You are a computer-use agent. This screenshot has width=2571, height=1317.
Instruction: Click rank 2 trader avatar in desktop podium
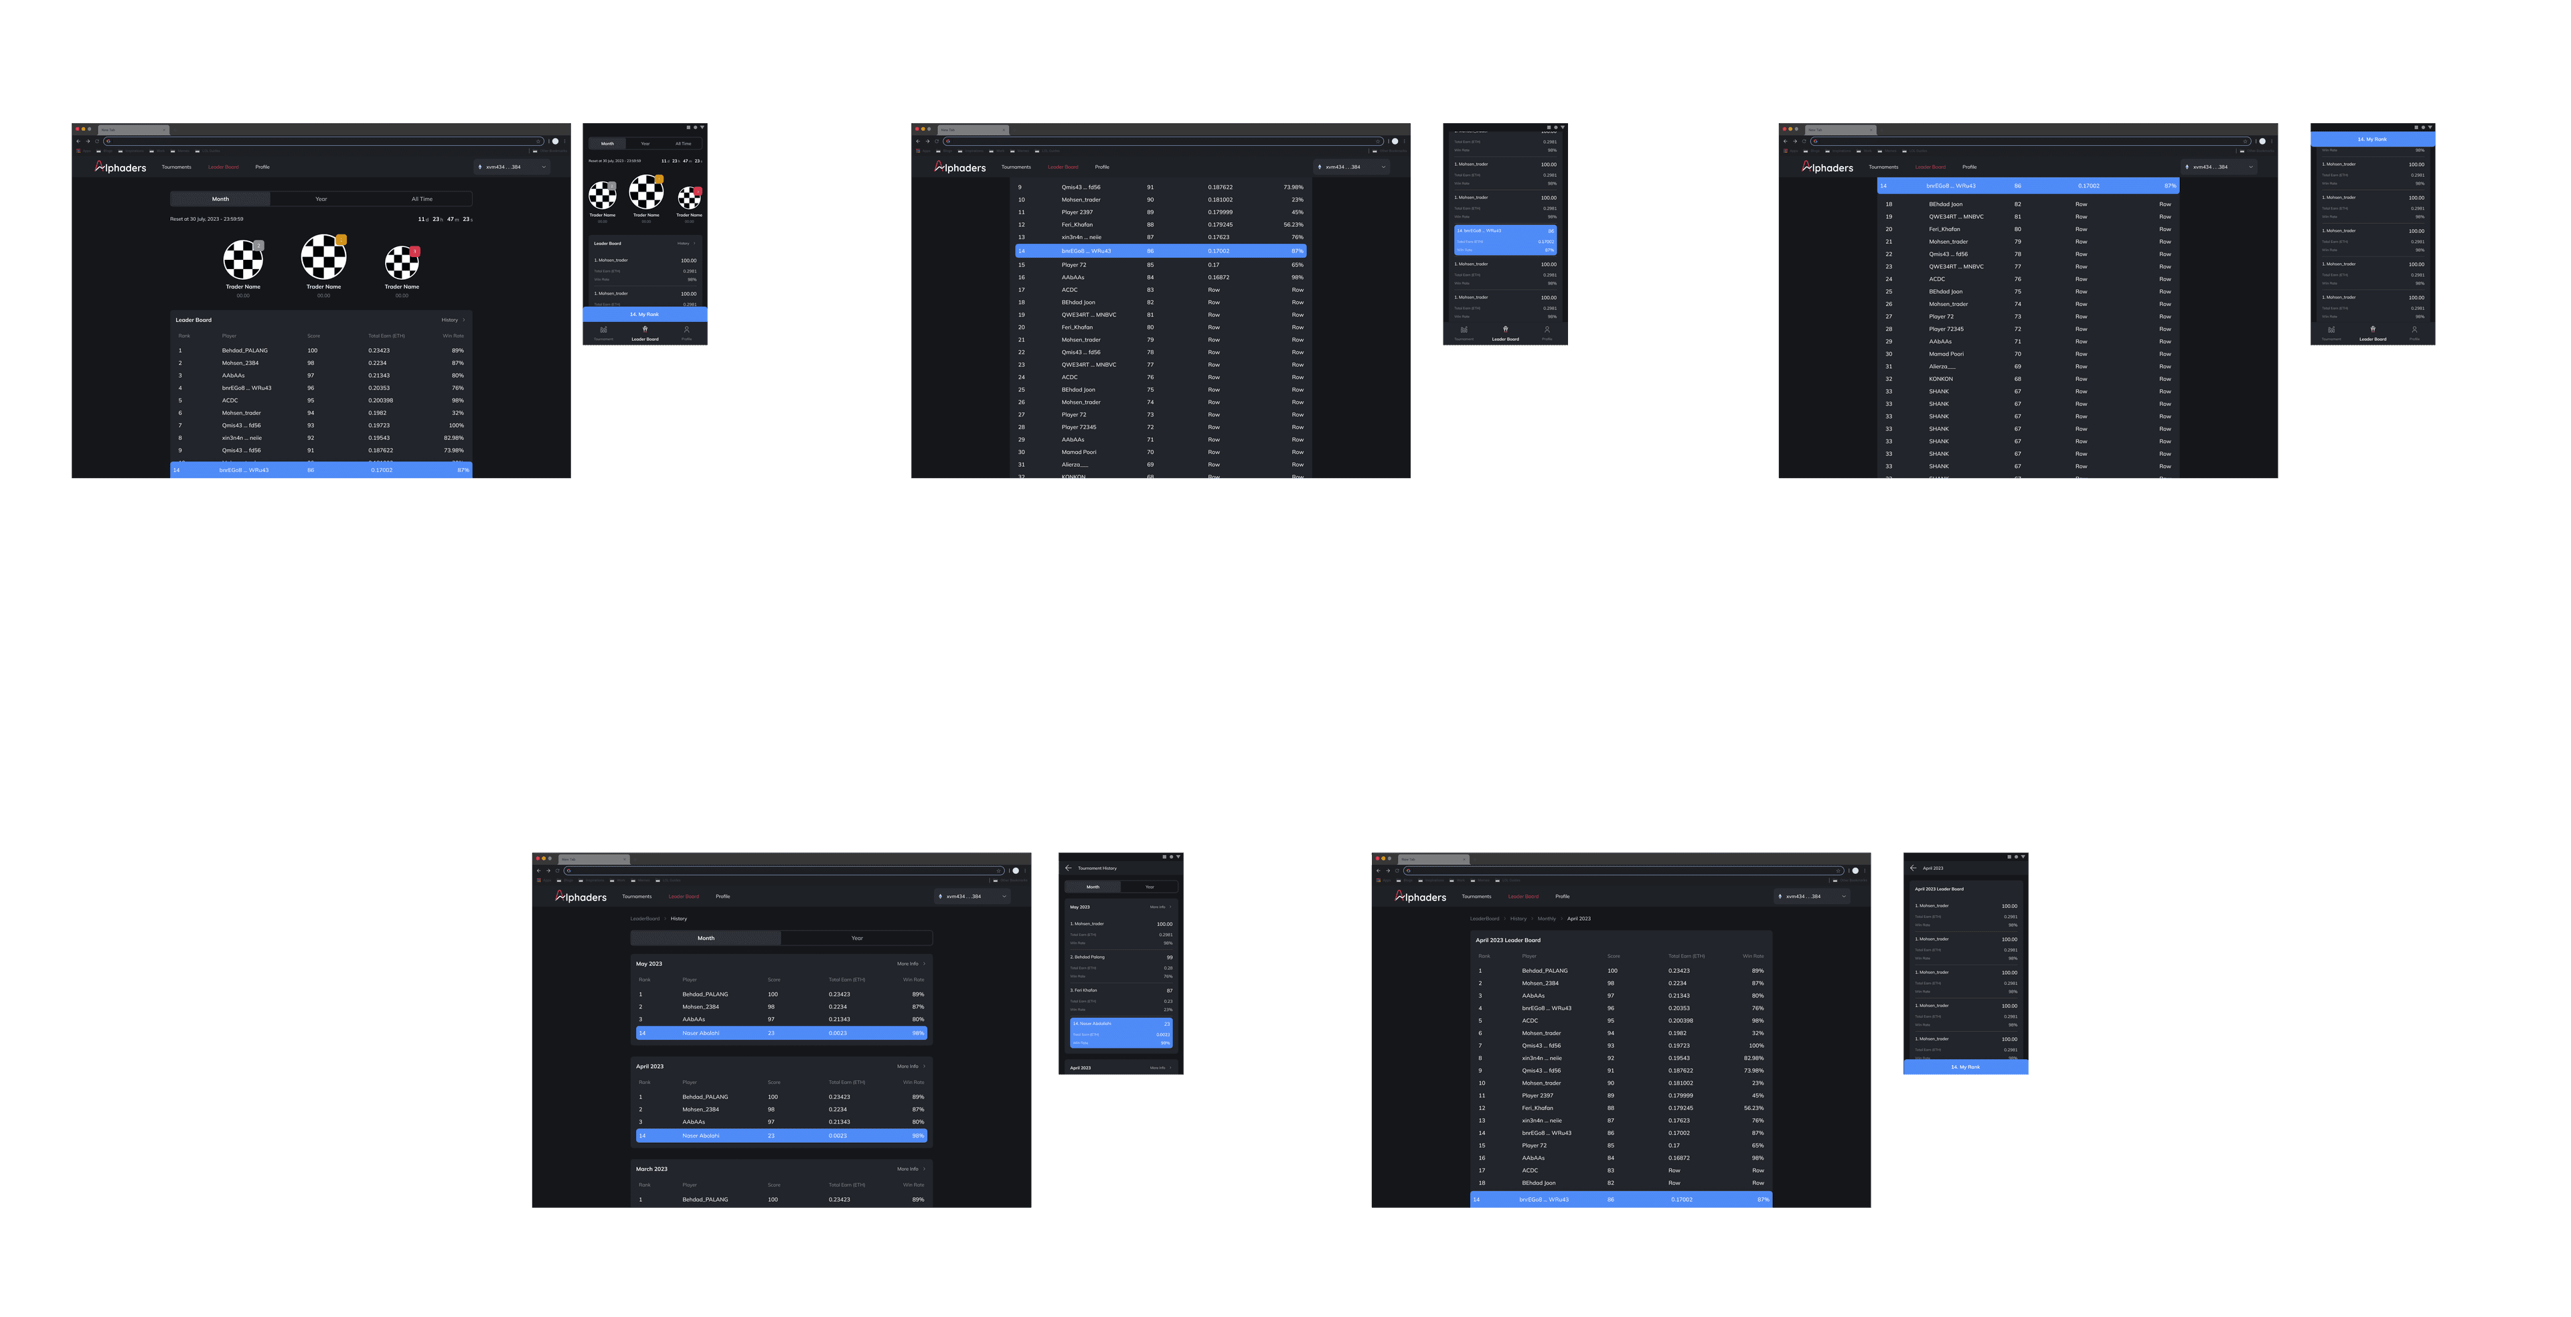(242, 259)
